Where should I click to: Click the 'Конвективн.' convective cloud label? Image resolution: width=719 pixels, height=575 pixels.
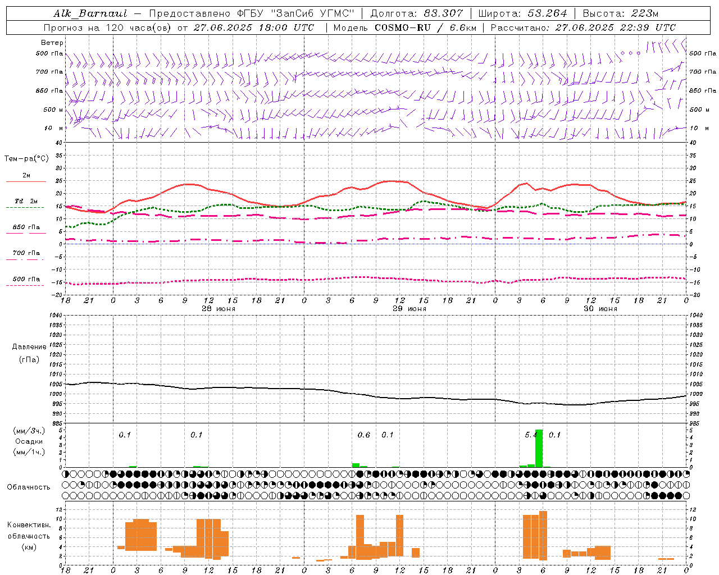tap(29, 525)
